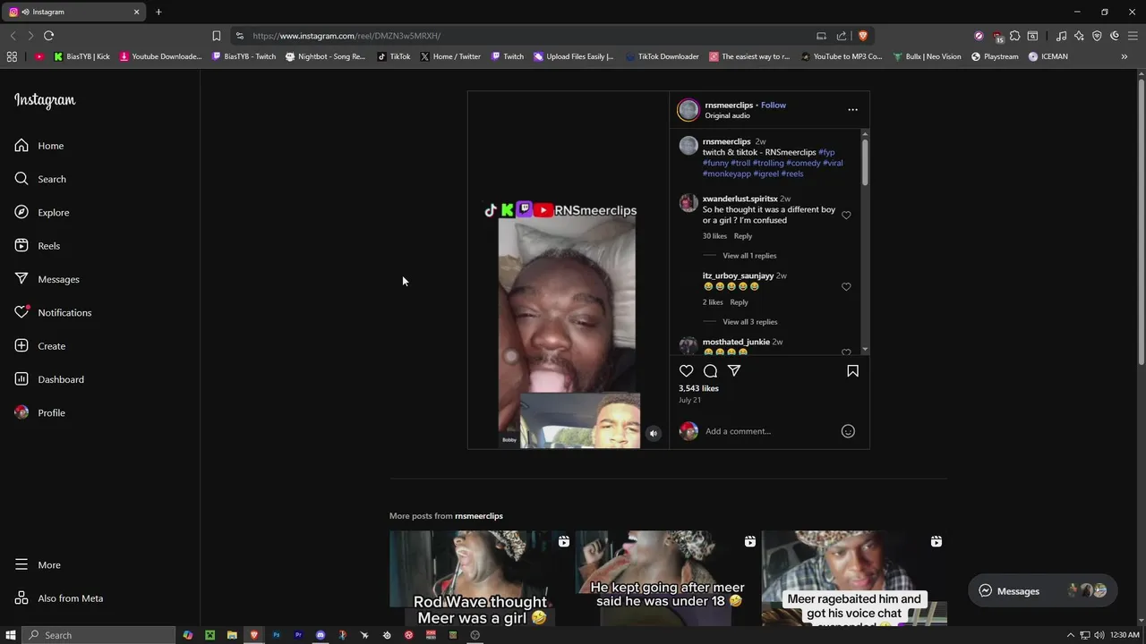Share the reel via paper-plane icon
The width and height of the screenshot is (1146, 644).
tap(734, 370)
